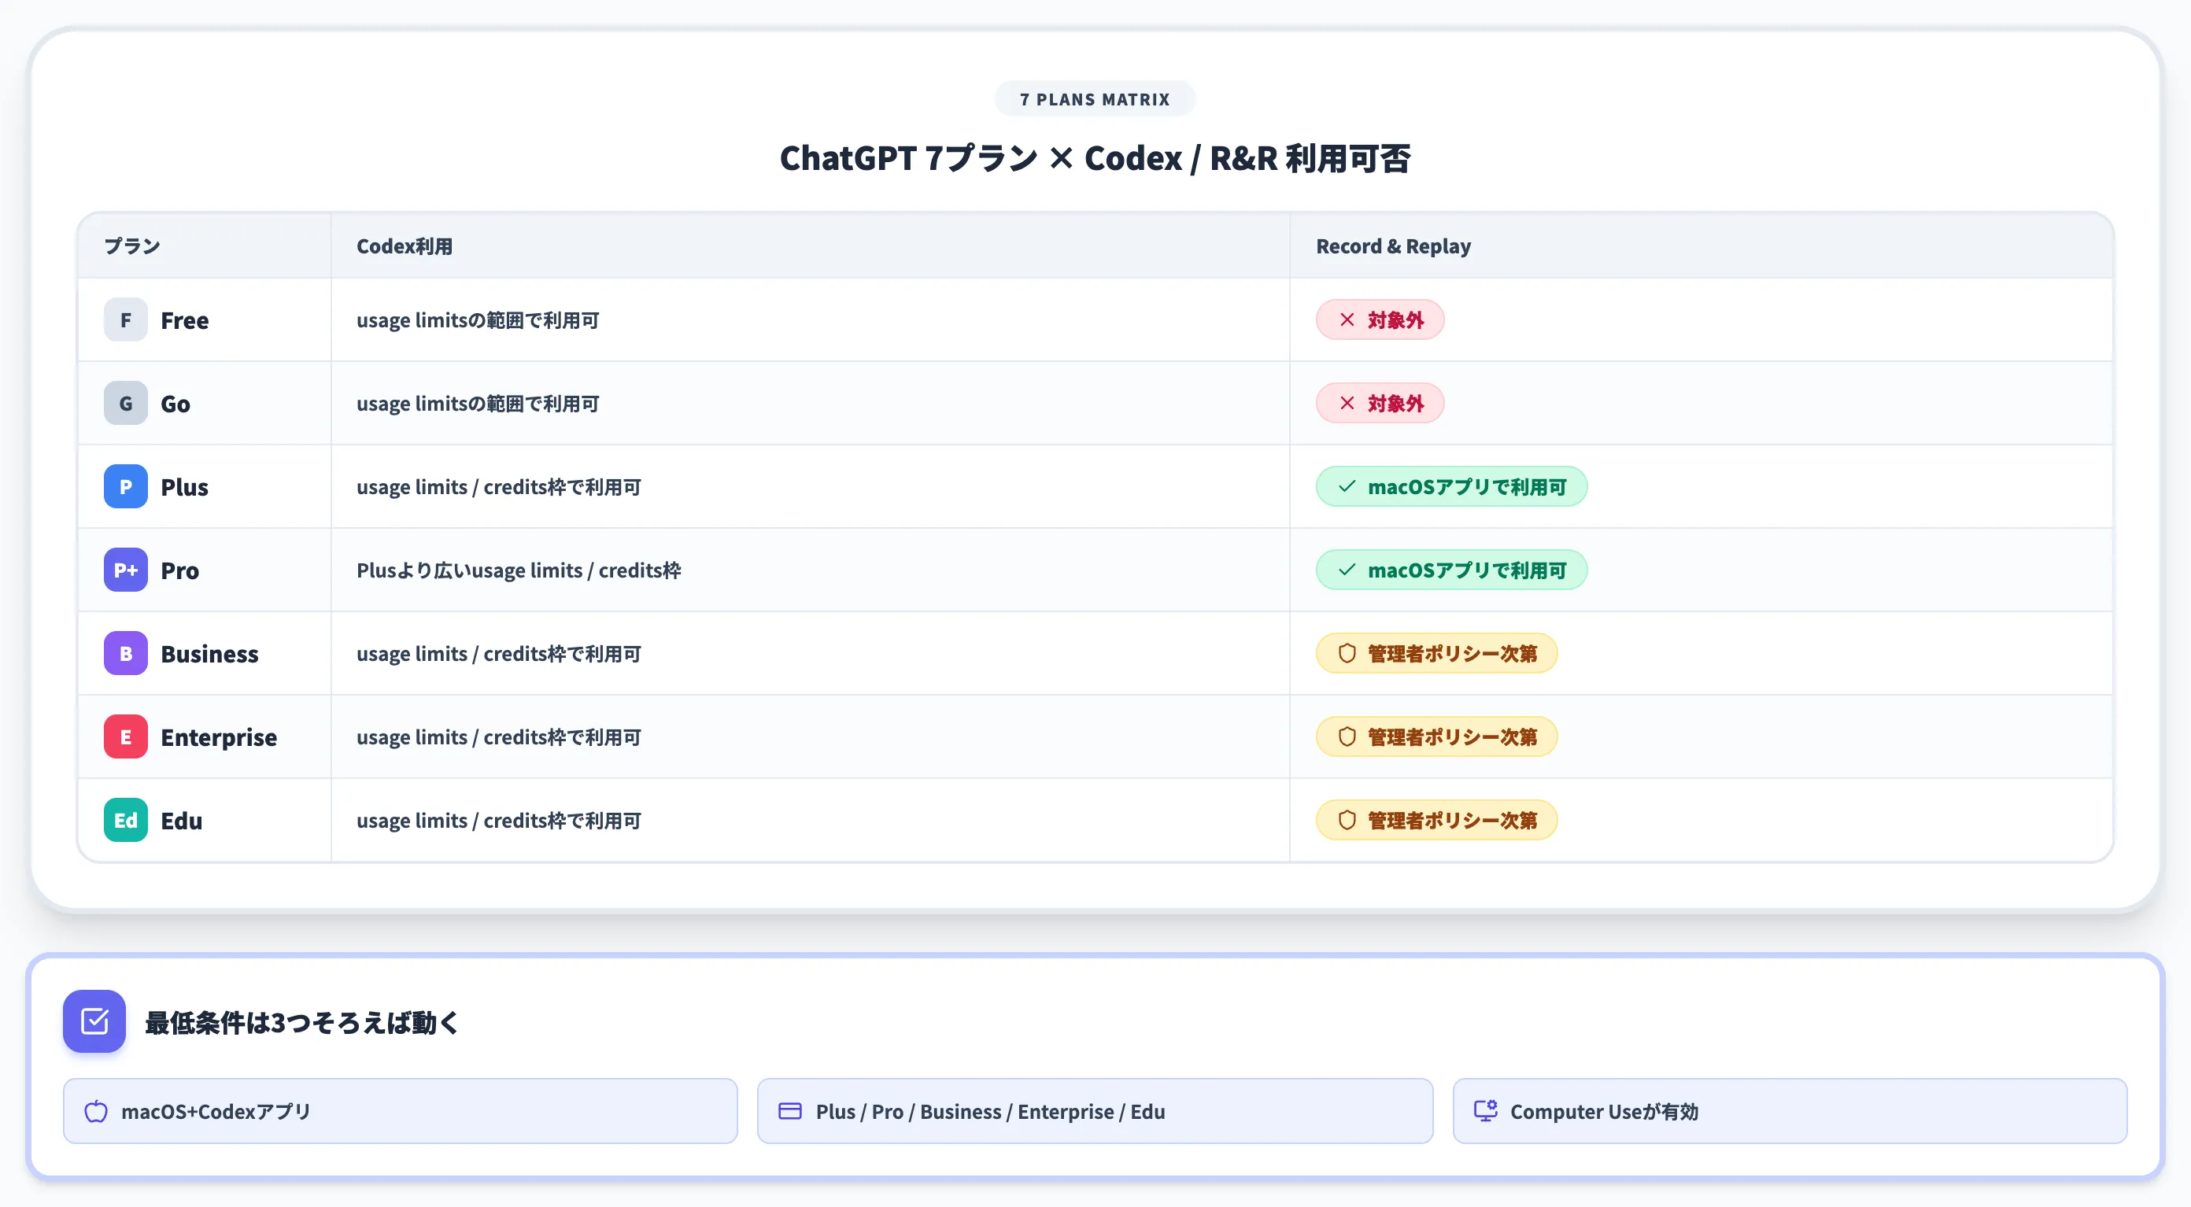Click the Business plan name
The width and height of the screenshot is (2191, 1207).
pos(209,654)
